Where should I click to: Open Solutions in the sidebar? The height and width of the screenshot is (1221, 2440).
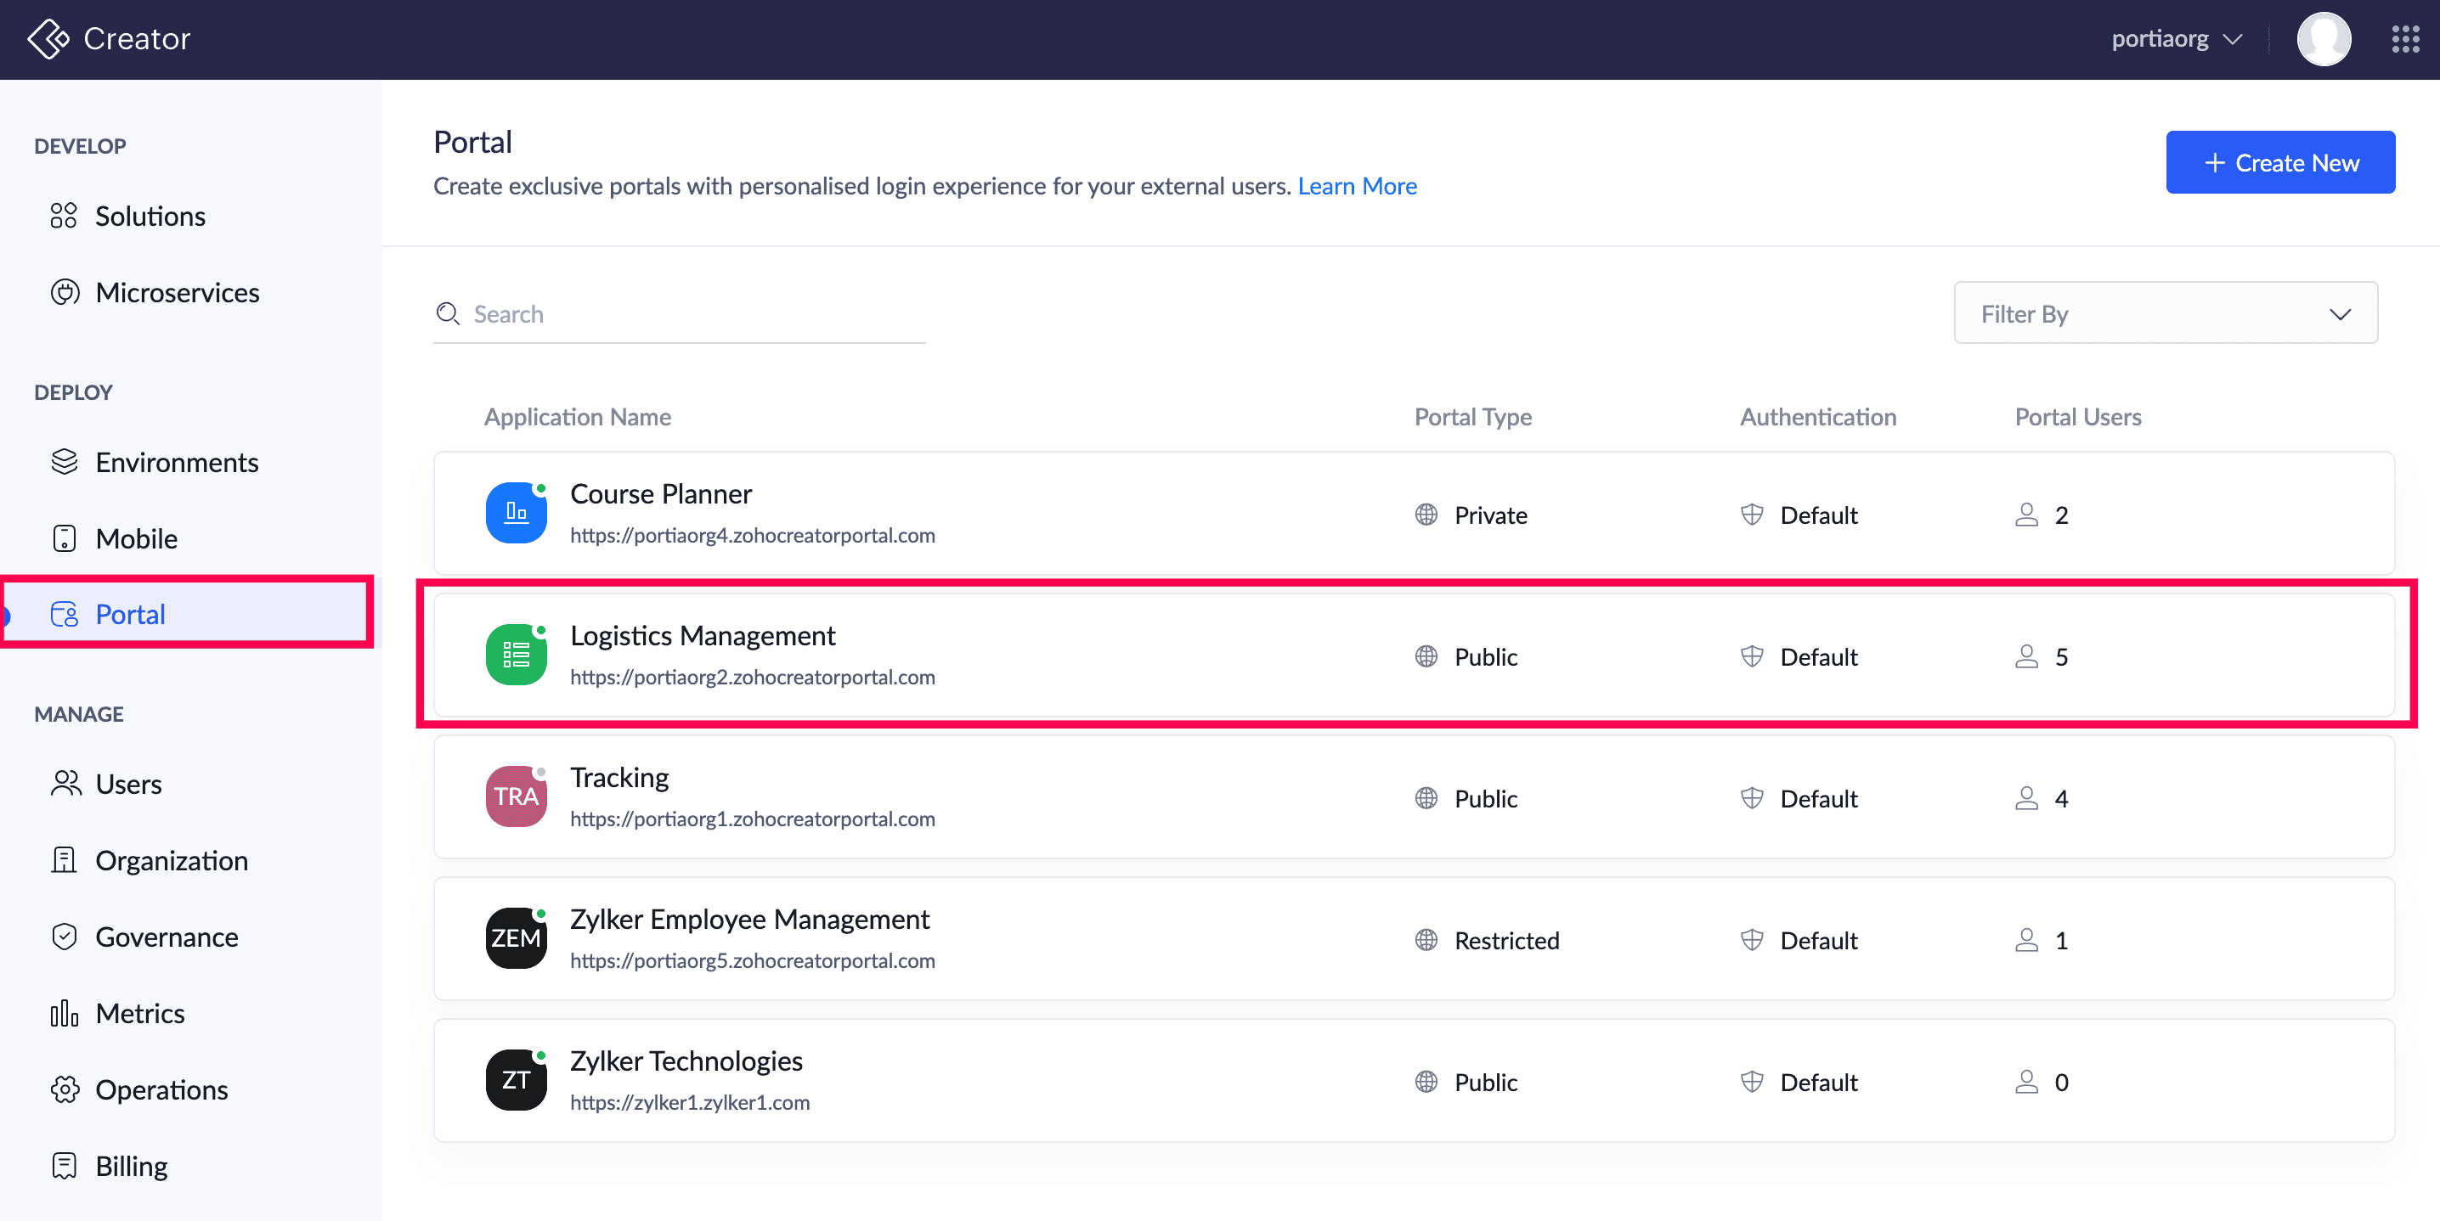point(150,216)
